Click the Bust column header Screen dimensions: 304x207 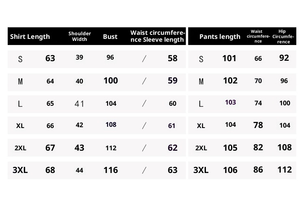[x=110, y=36]
